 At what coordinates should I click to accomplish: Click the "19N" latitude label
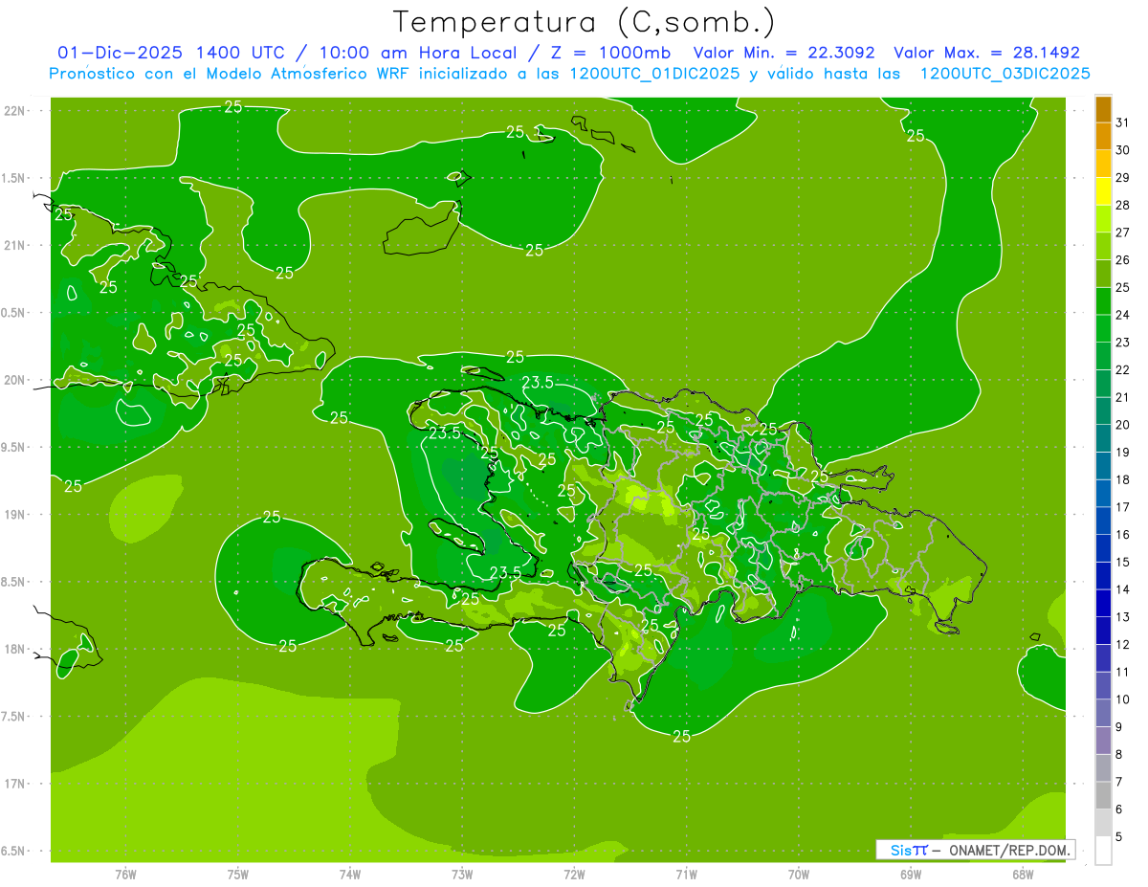coord(14,515)
